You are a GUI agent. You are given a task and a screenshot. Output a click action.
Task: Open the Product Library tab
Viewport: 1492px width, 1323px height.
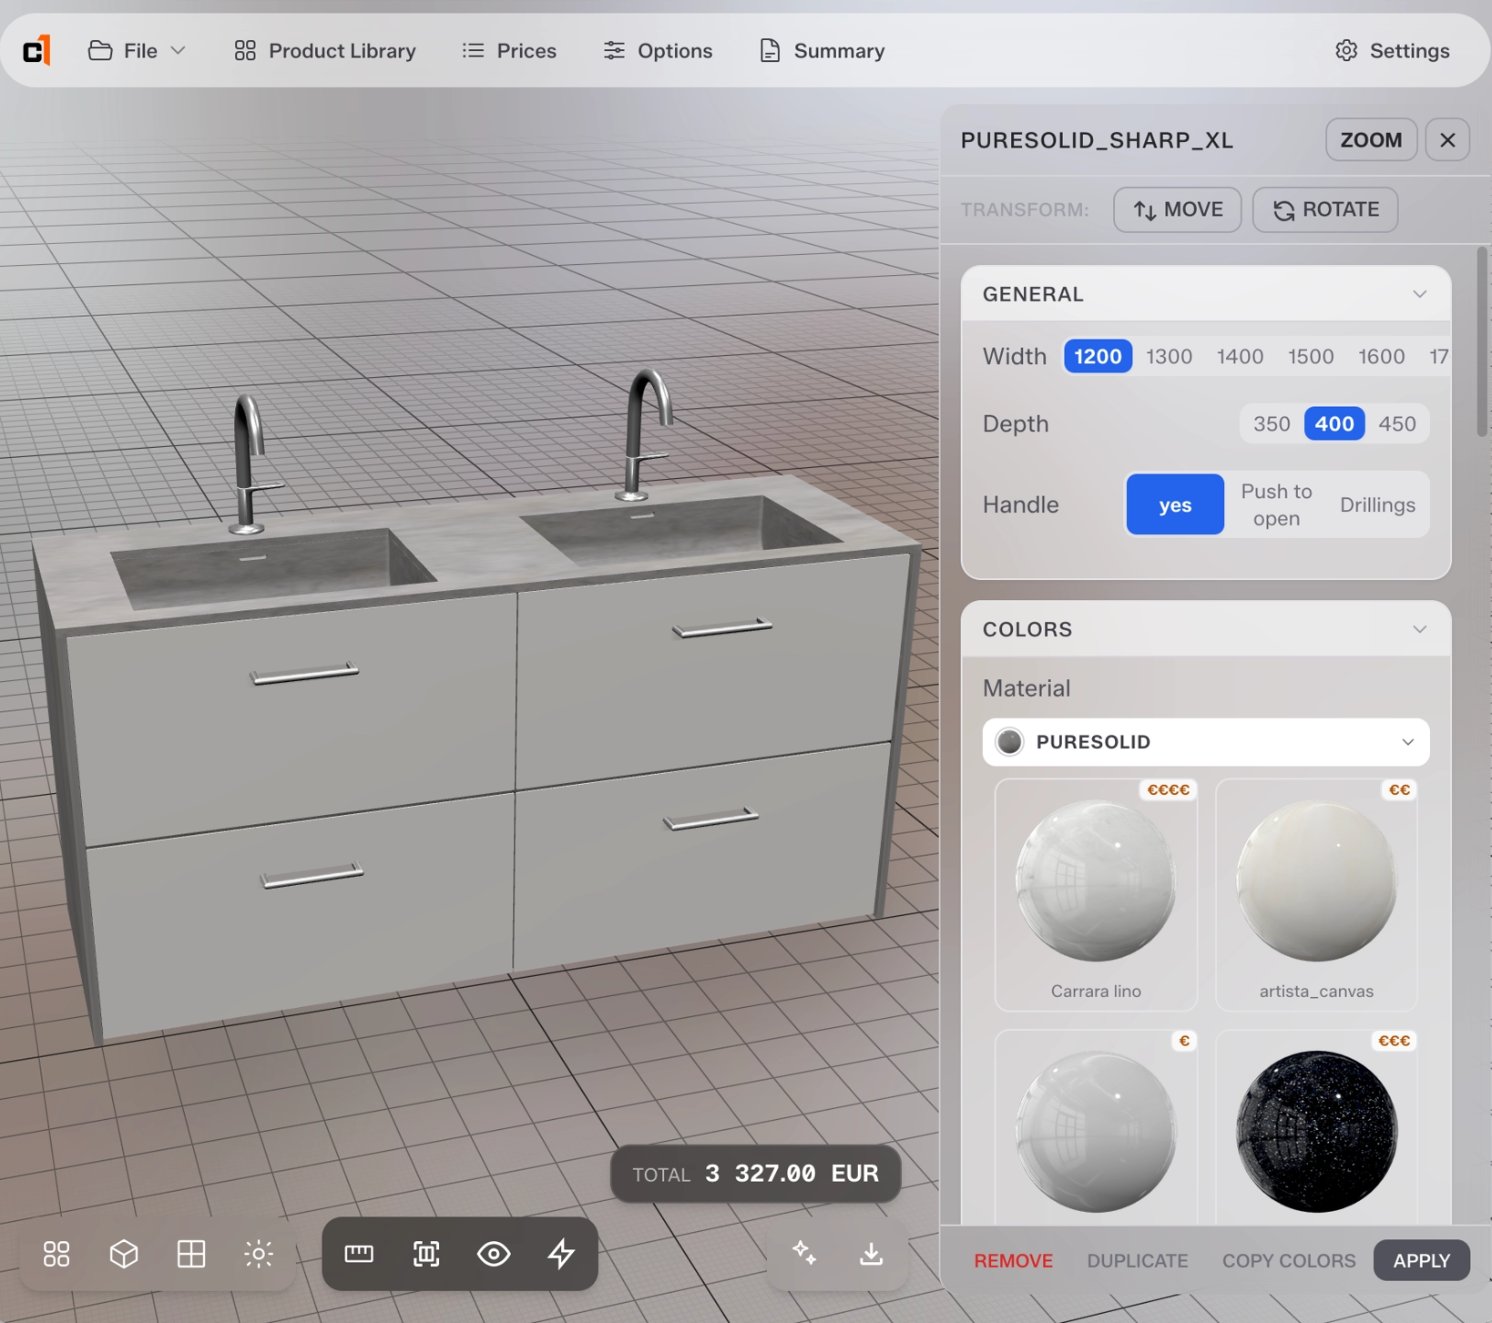(325, 50)
